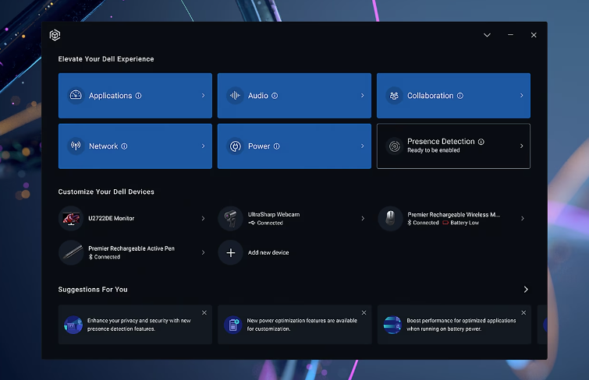Read the power optimization suggestion text

(302, 325)
